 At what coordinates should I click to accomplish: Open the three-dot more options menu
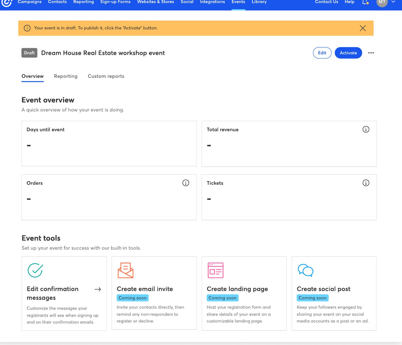pyautogui.click(x=371, y=53)
